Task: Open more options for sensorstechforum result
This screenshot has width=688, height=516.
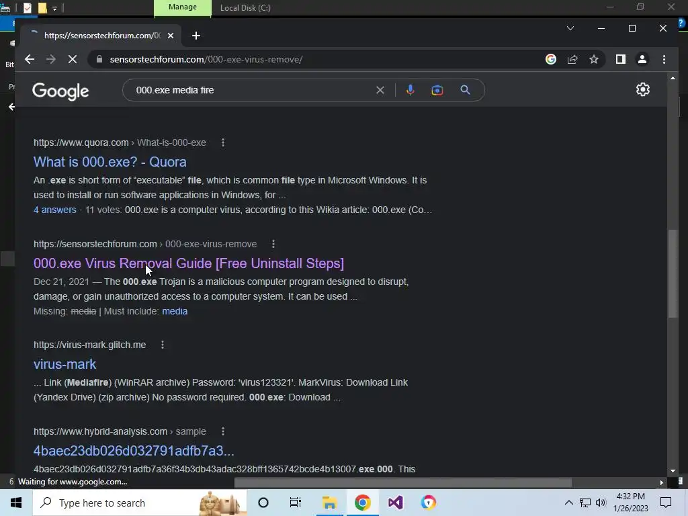Action: pyautogui.click(x=273, y=244)
